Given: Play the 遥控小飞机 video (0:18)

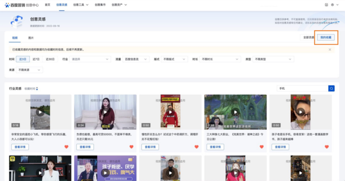Looking at the screenshot, I should [x=40, y=112].
